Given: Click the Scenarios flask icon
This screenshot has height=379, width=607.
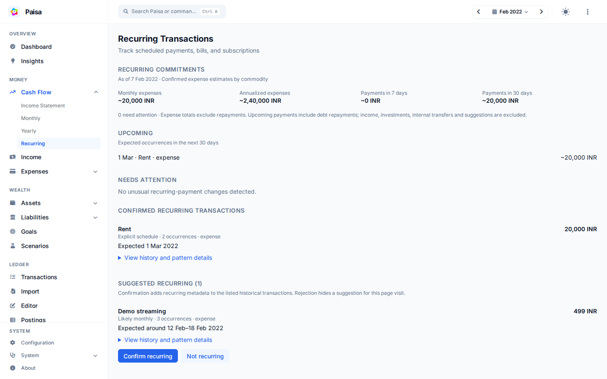Looking at the screenshot, I should tap(13, 246).
